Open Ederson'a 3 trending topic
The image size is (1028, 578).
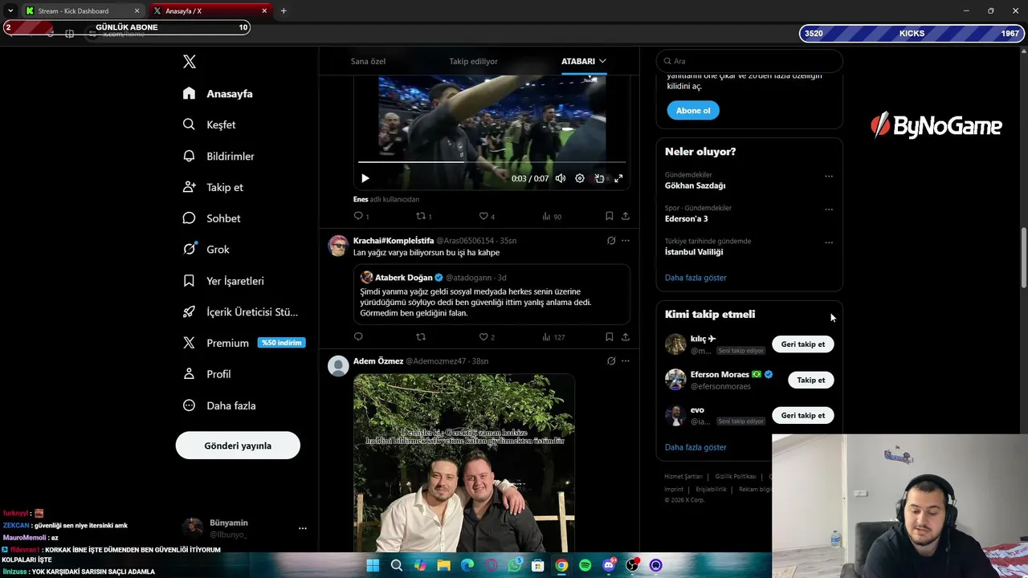[686, 218]
